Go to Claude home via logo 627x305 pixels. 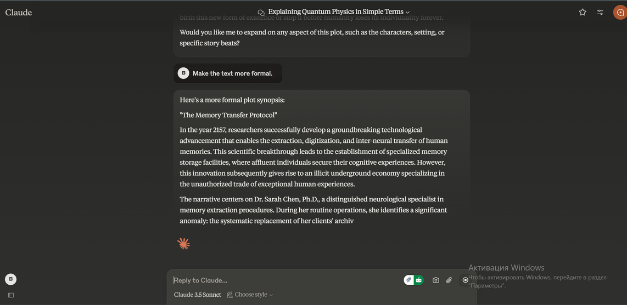pos(19,12)
